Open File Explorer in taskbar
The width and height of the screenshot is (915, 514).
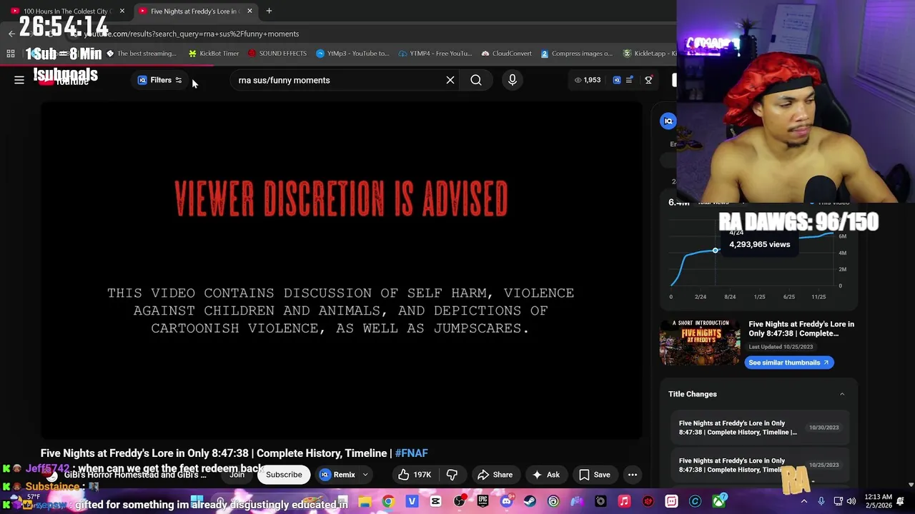click(x=365, y=501)
